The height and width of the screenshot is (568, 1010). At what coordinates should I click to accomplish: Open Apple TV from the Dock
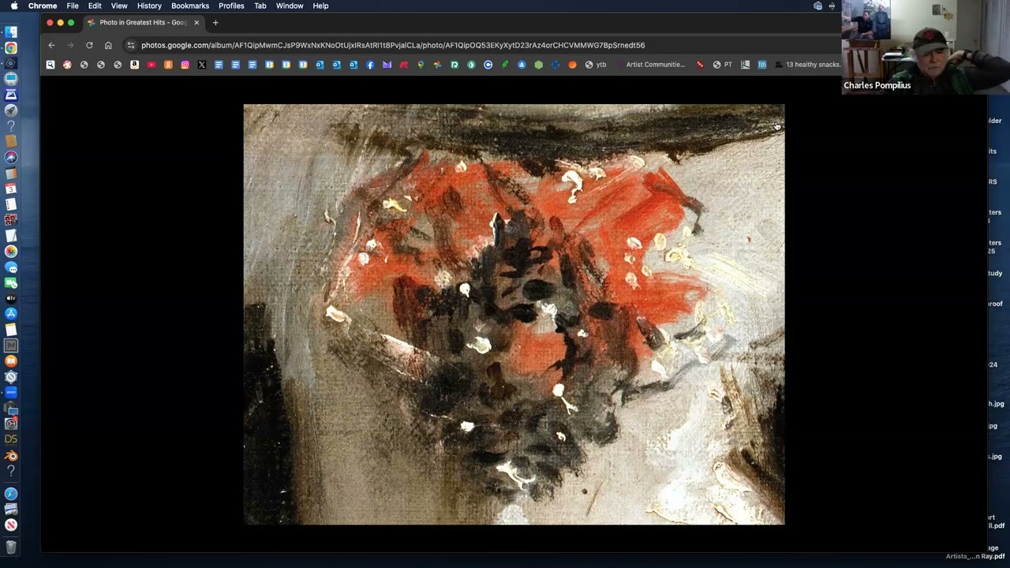(x=11, y=298)
